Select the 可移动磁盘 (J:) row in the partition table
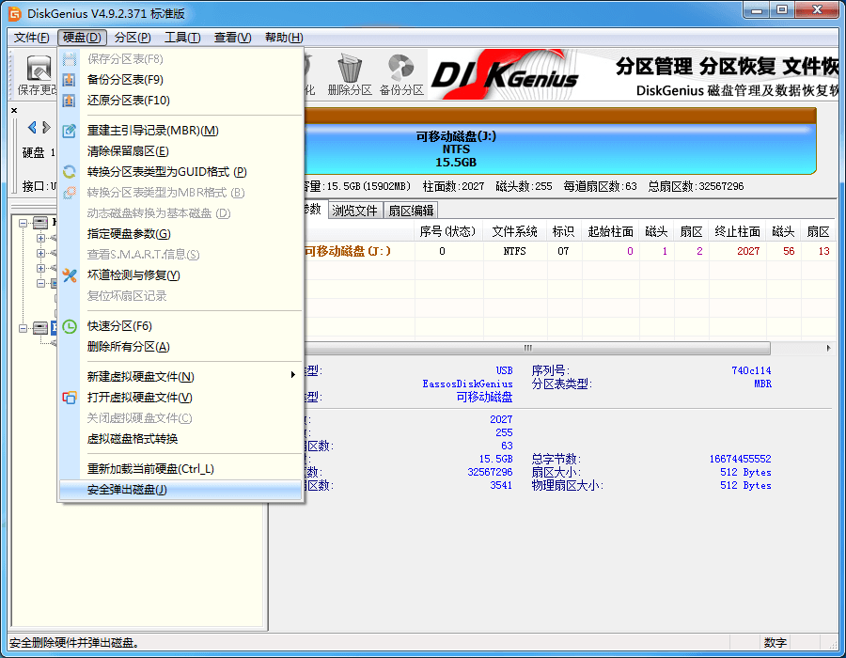Image resolution: width=846 pixels, height=658 pixels. coord(570,251)
